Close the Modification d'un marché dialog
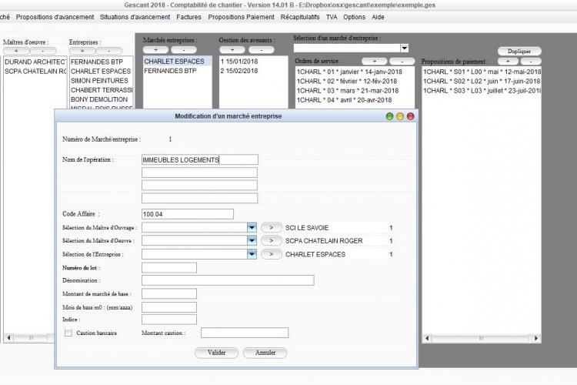 pyautogui.click(x=410, y=116)
